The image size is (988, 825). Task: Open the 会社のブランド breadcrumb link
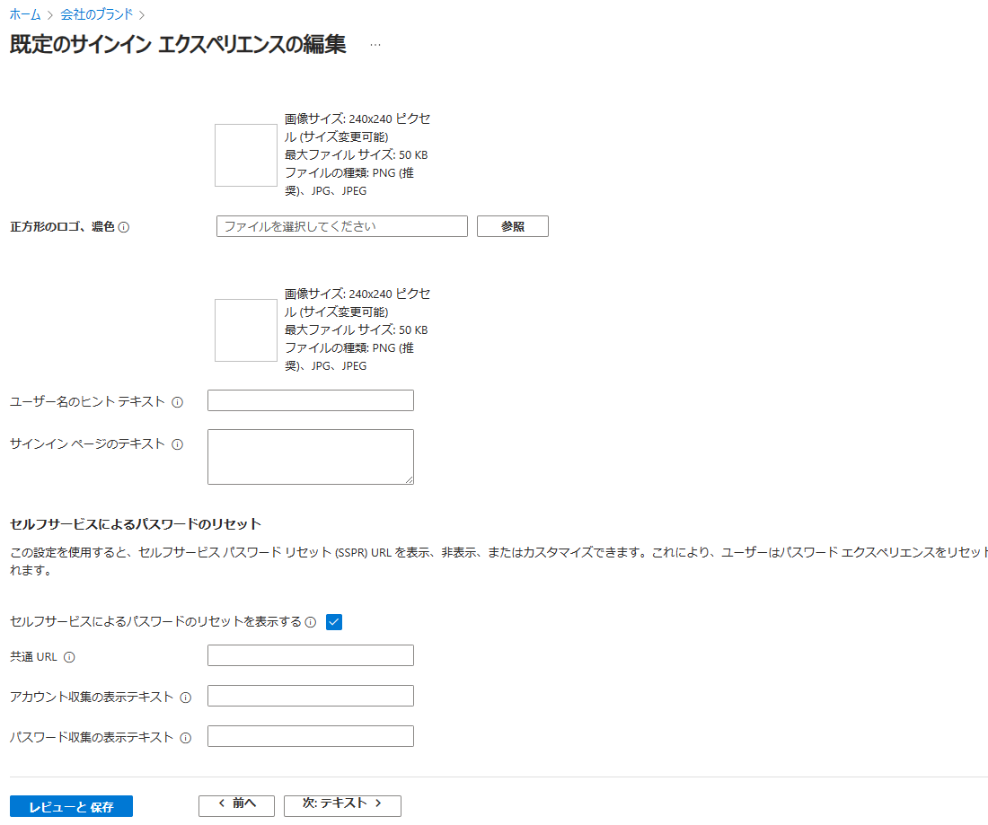[96, 13]
